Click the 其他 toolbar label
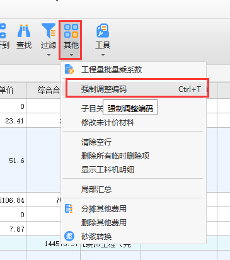This screenshot has height=260, width=230. click(71, 45)
